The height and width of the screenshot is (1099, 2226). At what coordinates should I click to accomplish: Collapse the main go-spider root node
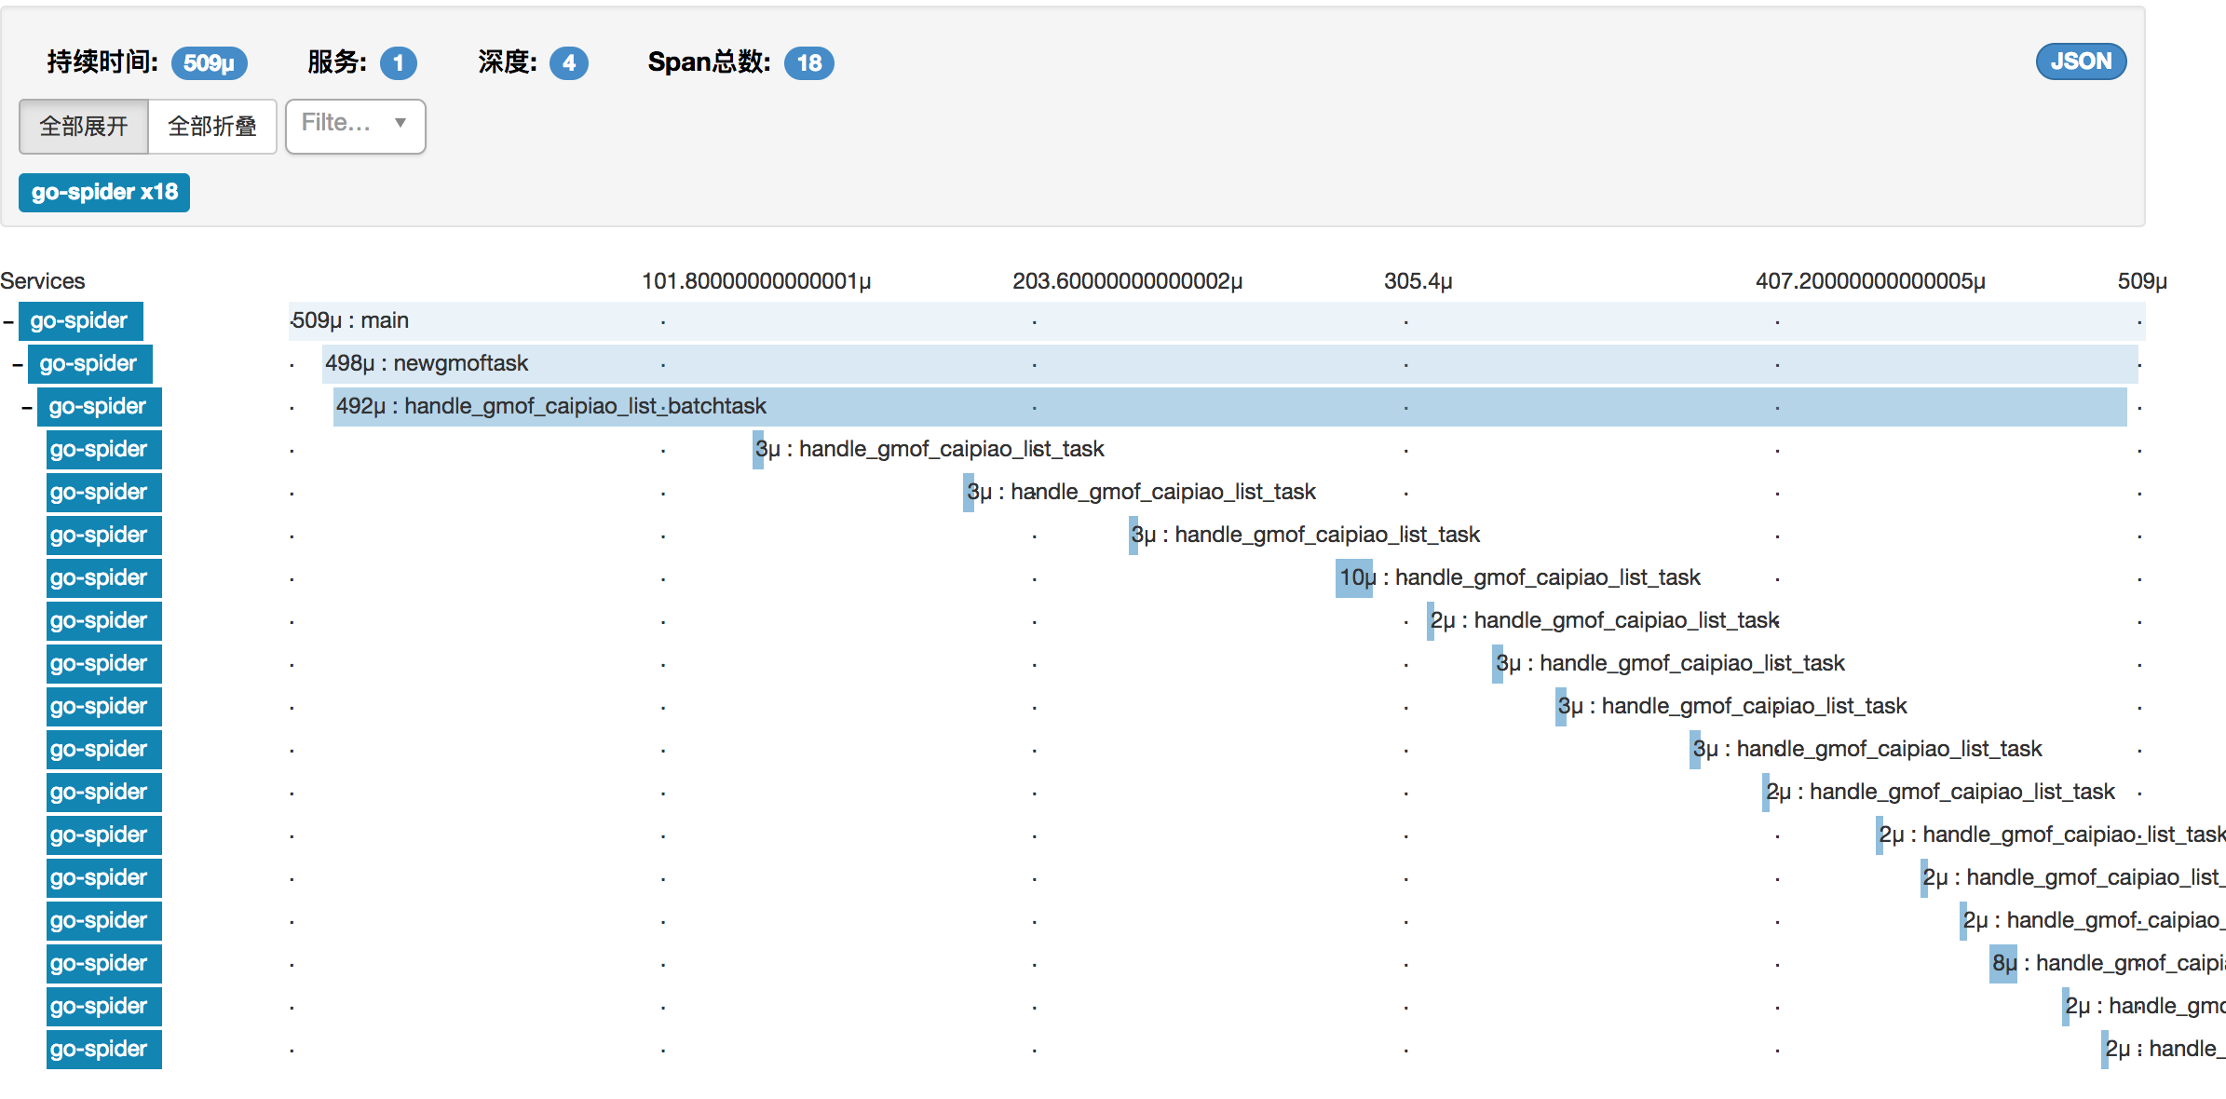(x=8, y=322)
